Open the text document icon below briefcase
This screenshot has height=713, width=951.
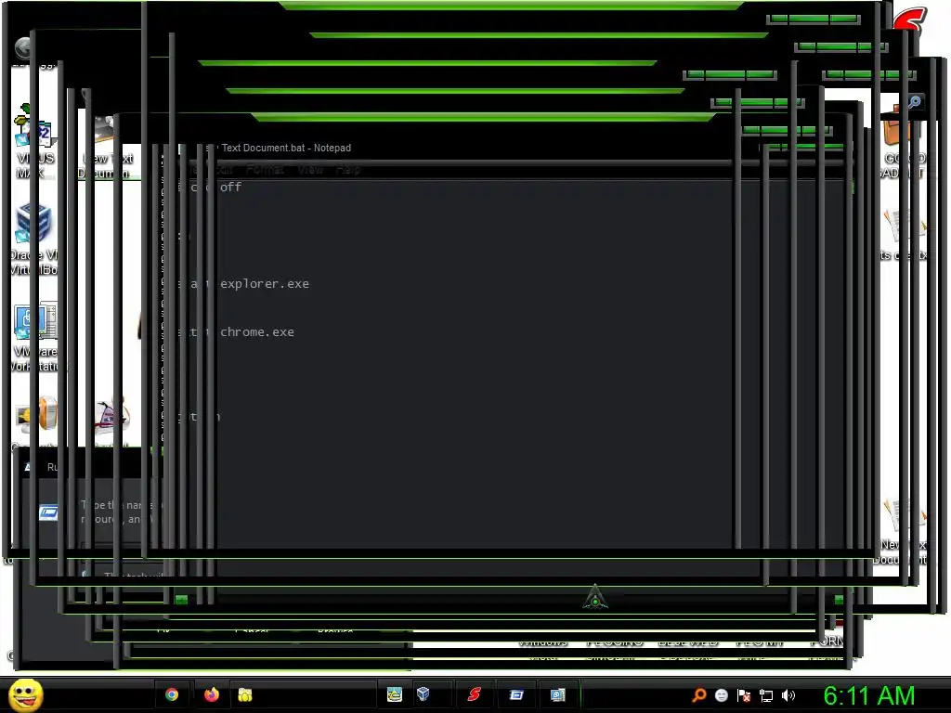tap(904, 235)
